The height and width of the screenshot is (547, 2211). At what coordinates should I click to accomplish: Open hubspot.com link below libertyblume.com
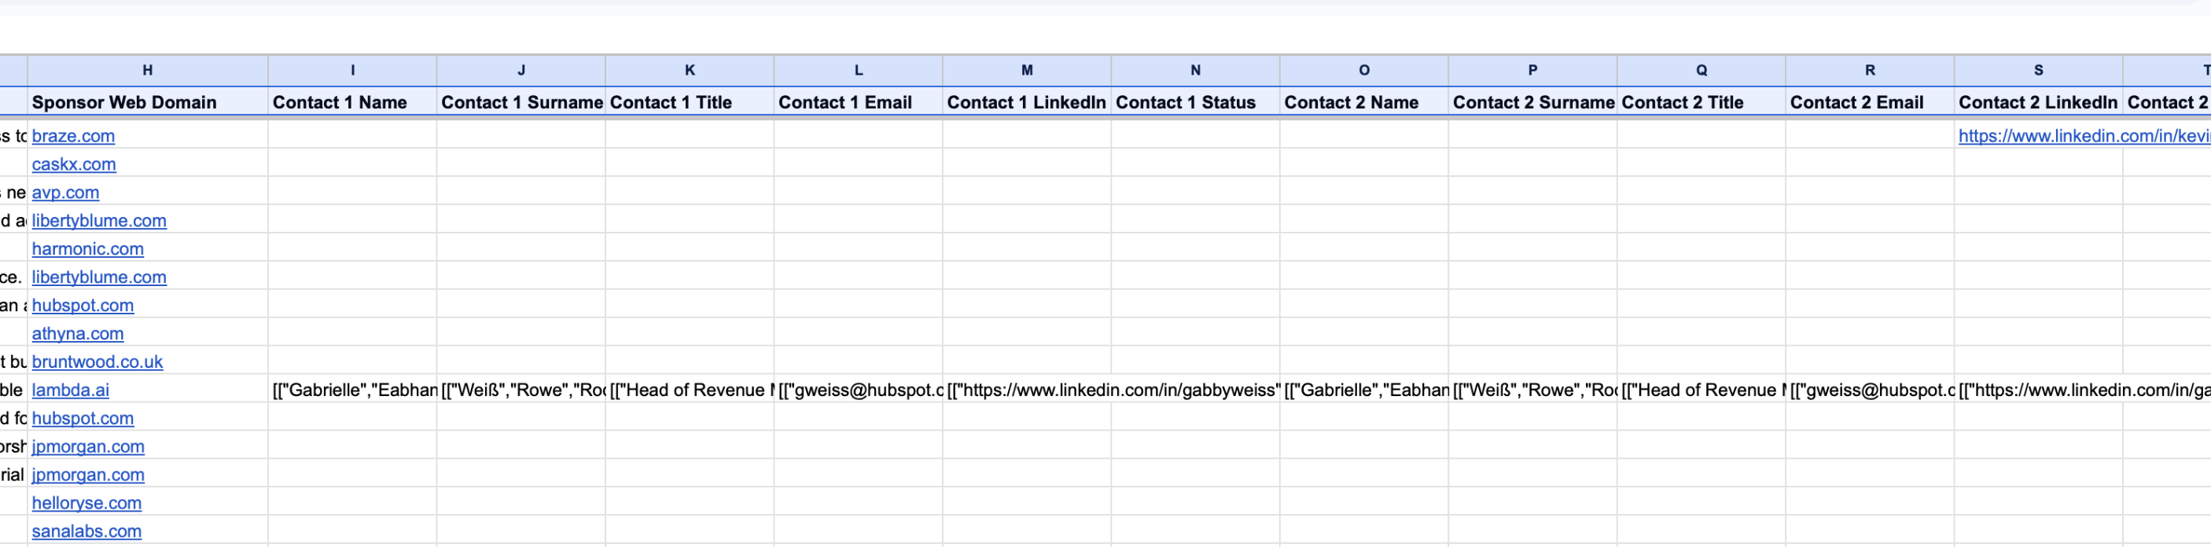click(83, 305)
